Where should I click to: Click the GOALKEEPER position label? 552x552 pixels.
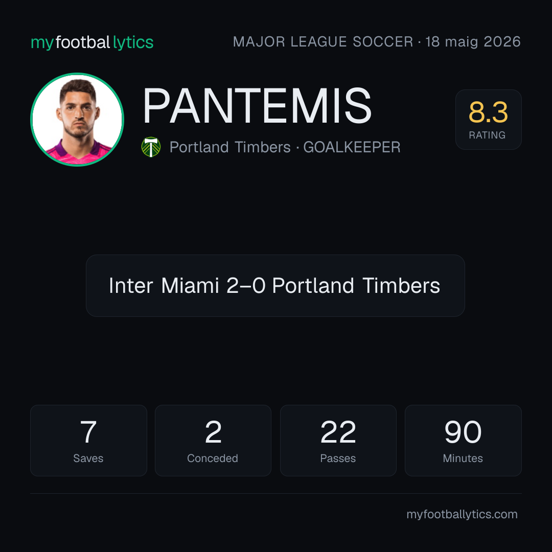pyautogui.click(x=352, y=147)
